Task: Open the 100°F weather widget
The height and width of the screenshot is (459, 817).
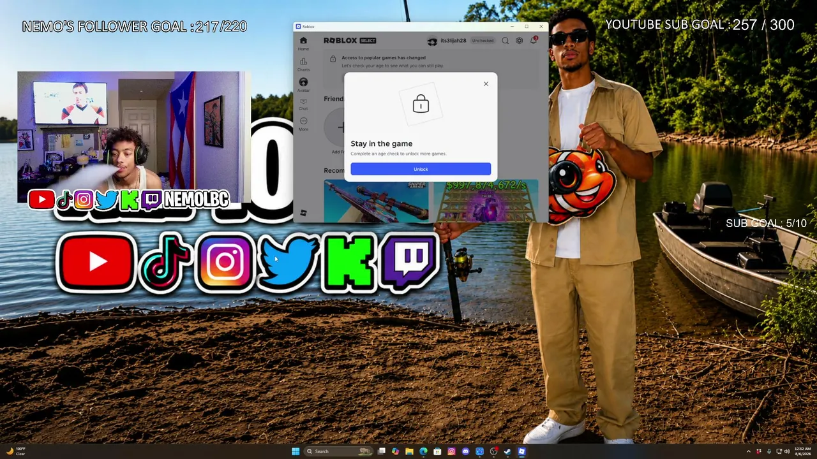Action: click(x=16, y=451)
